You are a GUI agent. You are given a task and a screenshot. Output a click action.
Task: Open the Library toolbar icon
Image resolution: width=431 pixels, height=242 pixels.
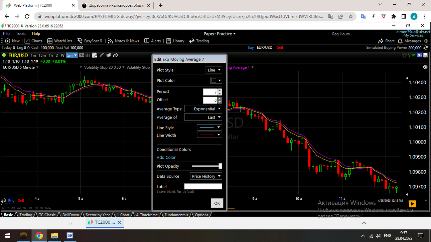pyautogui.click(x=168, y=41)
